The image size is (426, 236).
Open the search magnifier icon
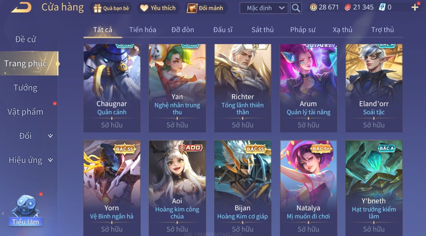point(296,8)
